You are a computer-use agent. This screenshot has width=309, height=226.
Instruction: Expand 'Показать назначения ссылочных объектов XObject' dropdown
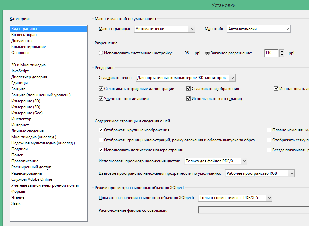(235, 198)
